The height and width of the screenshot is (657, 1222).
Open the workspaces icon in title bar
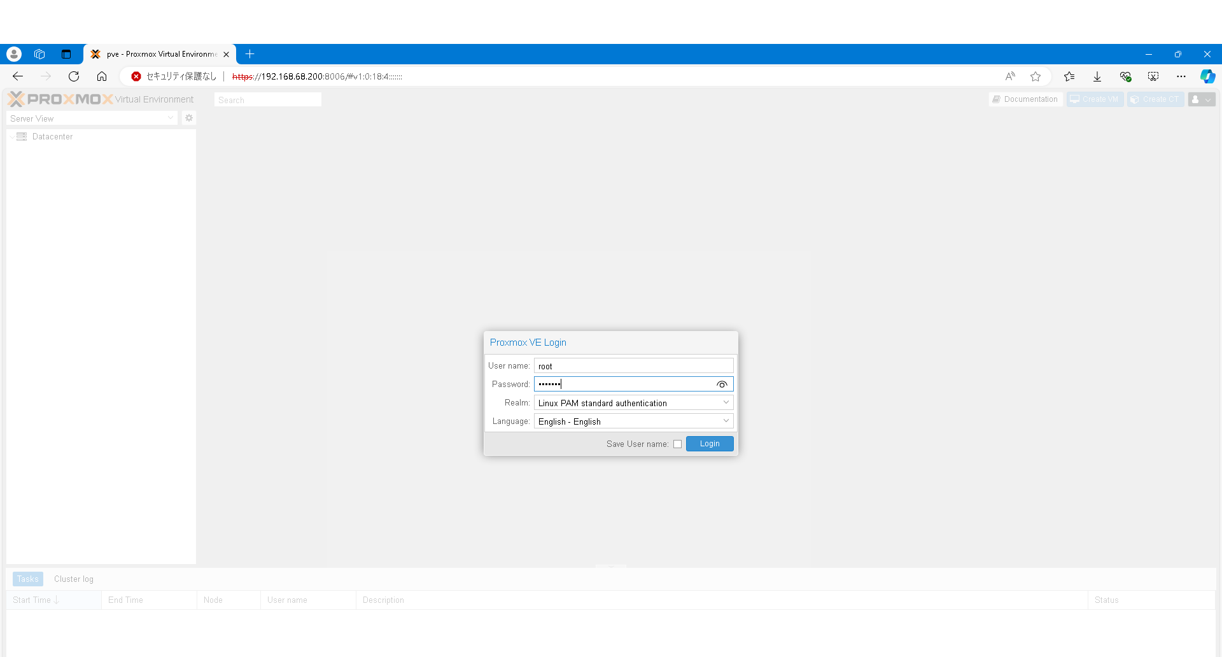(39, 54)
